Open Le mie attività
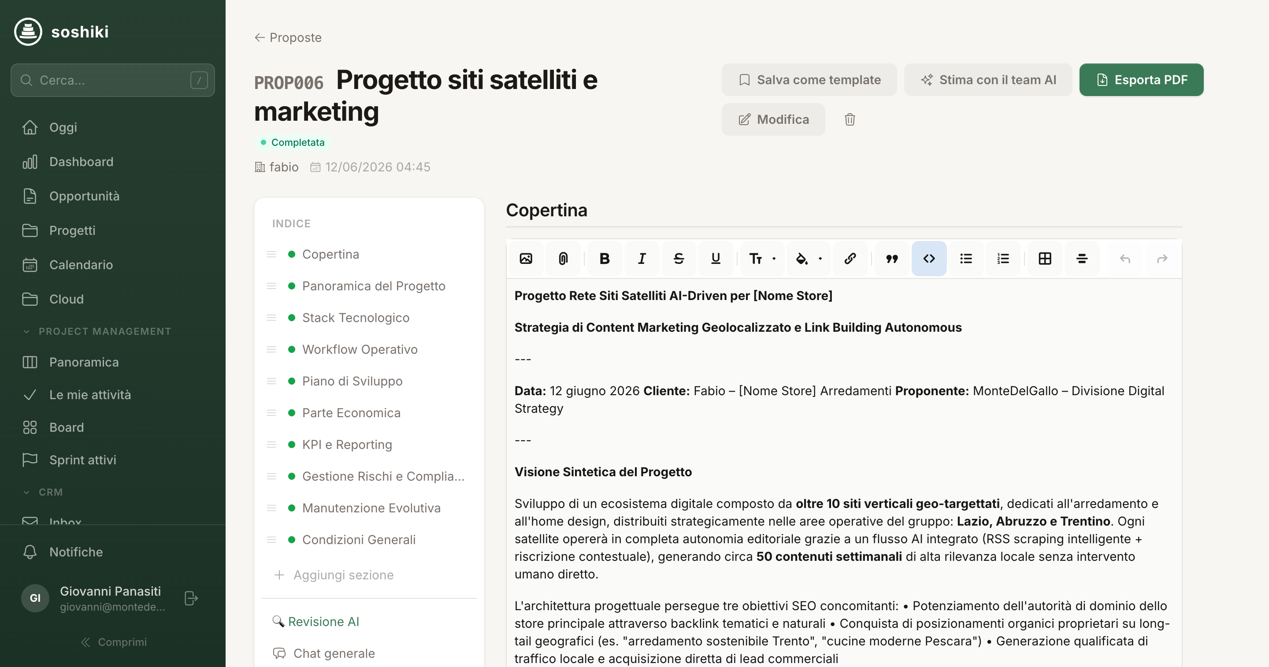 pos(112,395)
